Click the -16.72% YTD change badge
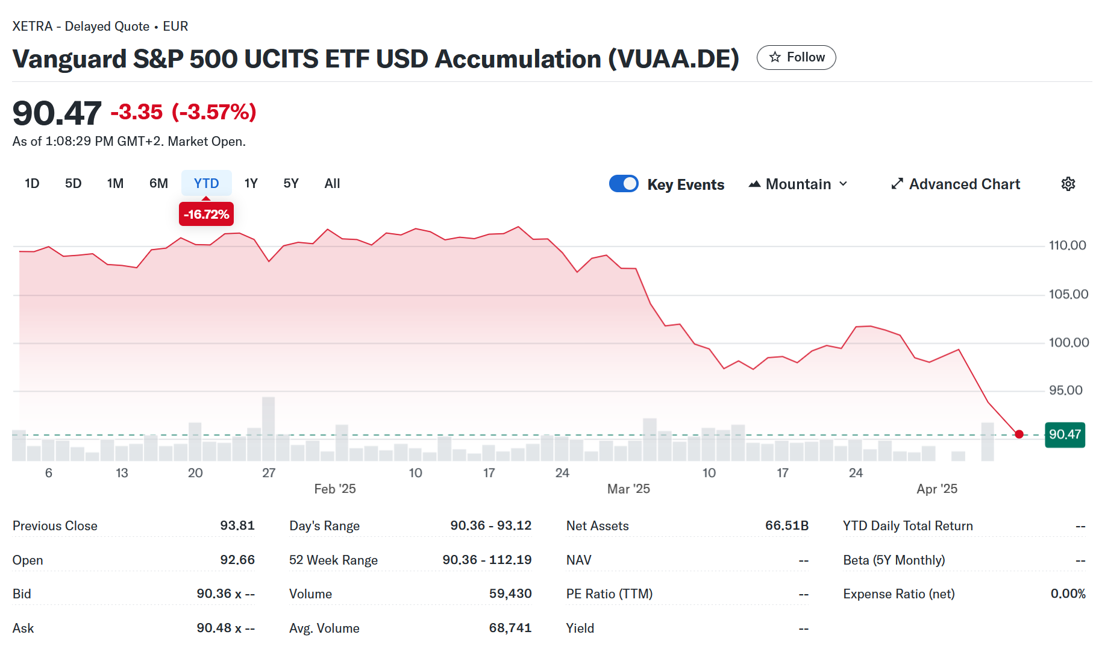Viewport: 1099px width, 655px height. (x=206, y=215)
